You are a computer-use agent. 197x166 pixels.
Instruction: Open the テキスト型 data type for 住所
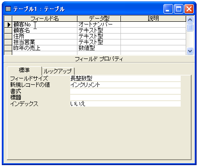tap(99, 36)
